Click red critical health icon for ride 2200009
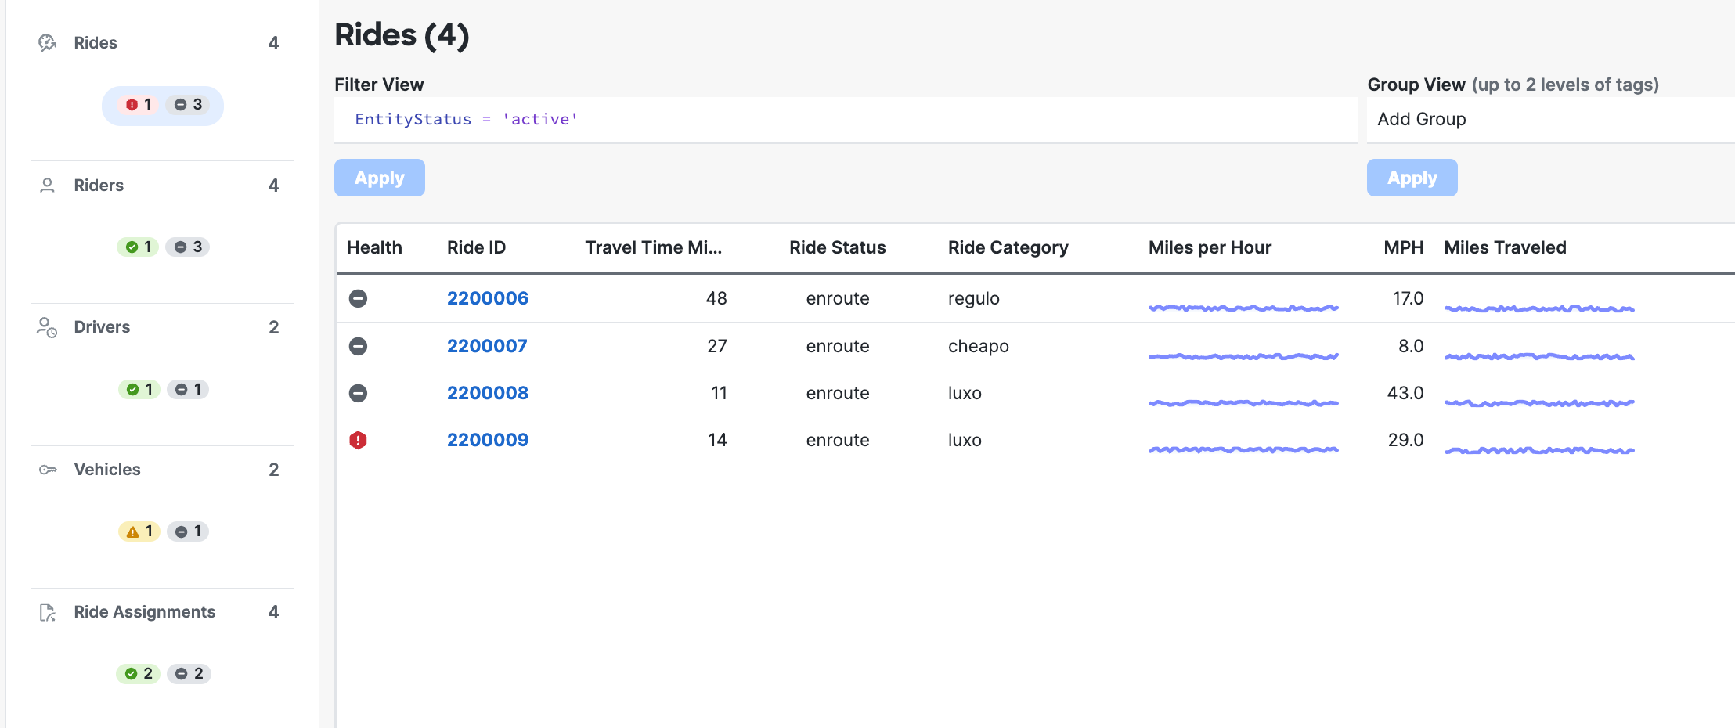 tap(358, 440)
